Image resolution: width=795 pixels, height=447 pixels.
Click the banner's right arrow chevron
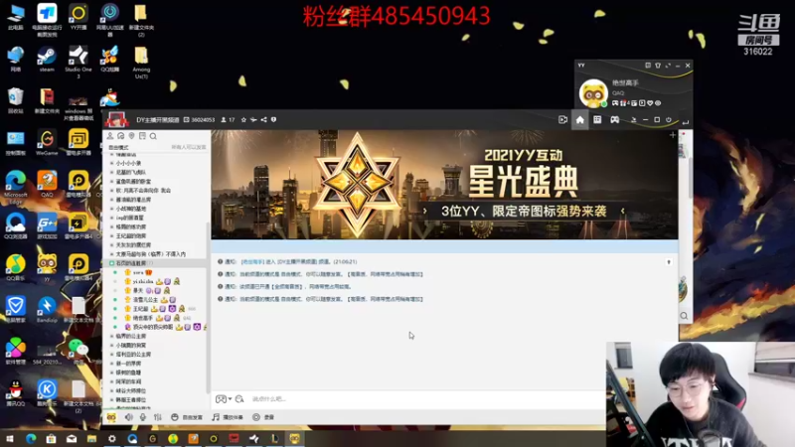tap(623, 211)
